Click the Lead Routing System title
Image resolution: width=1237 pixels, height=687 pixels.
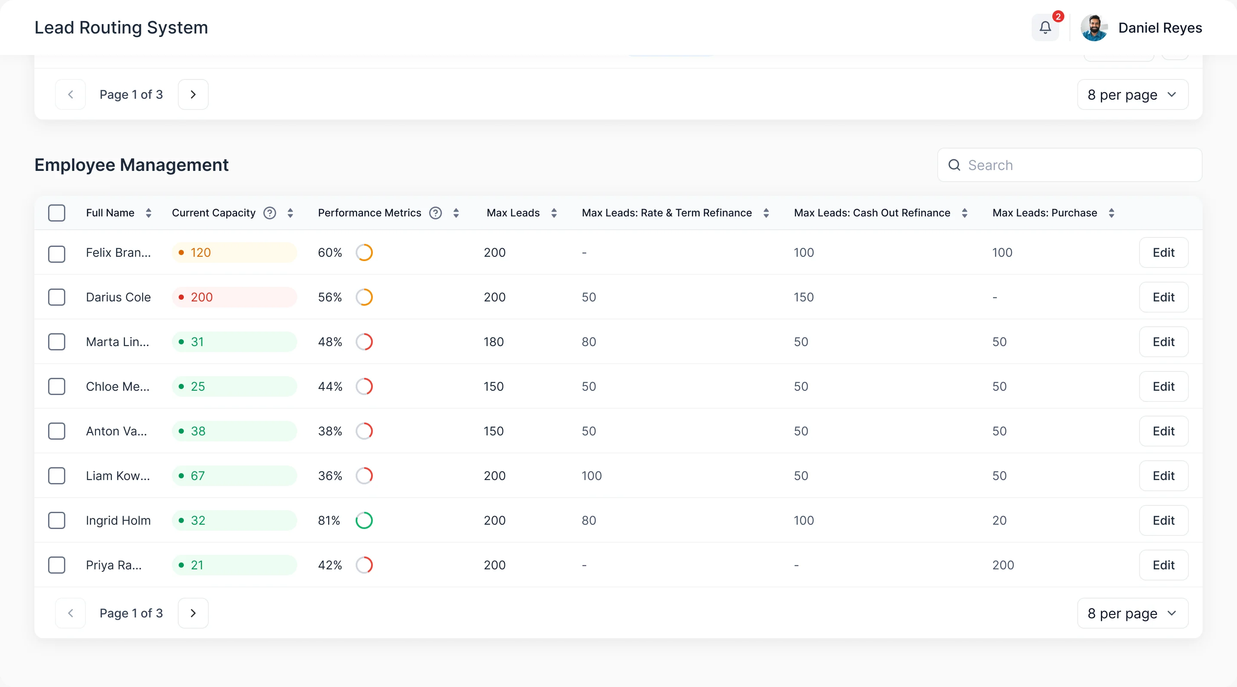pos(121,27)
